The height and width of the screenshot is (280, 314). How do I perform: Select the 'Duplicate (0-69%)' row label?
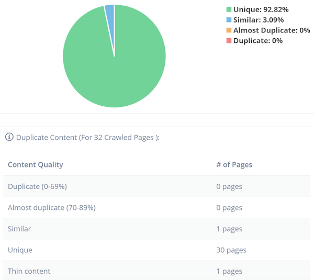(37, 186)
